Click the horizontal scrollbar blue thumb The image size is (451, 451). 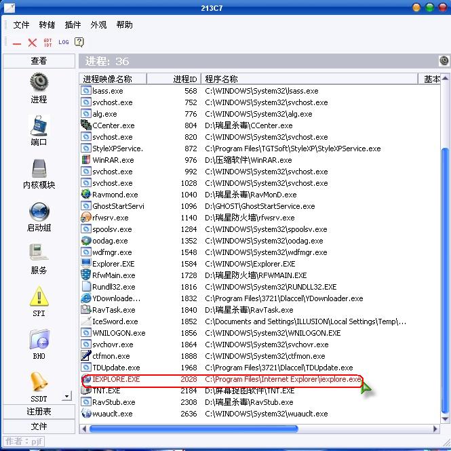tap(193, 429)
